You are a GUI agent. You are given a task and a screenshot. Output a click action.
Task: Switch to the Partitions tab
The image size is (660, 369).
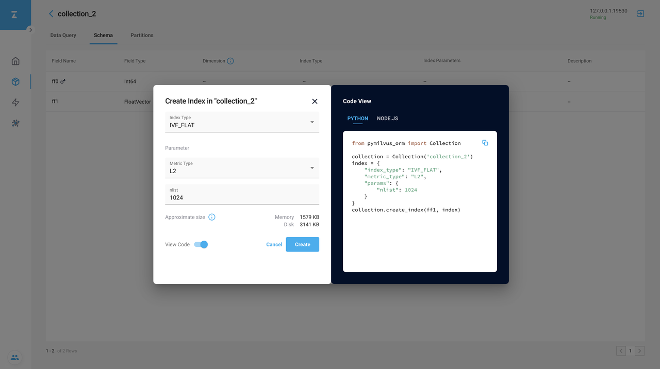[142, 35]
